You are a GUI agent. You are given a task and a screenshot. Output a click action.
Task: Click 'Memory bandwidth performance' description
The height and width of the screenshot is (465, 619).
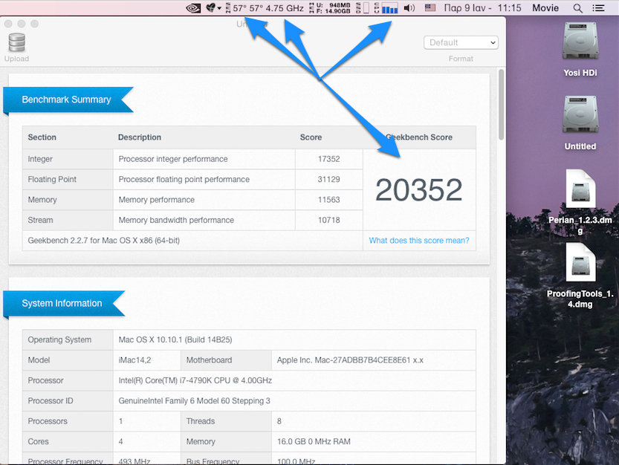pyautogui.click(x=176, y=221)
